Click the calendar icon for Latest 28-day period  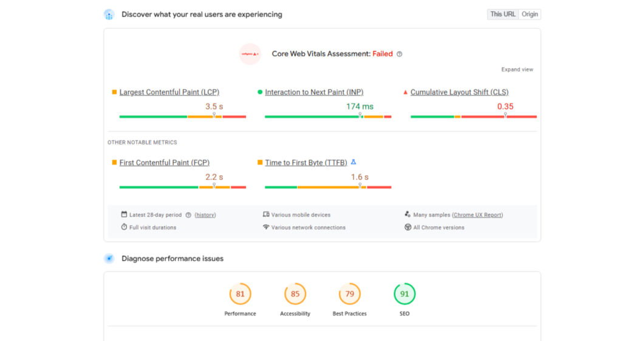[124, 215]
